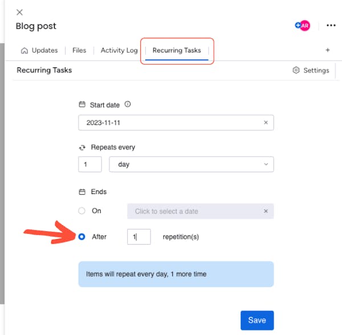Open the three-dot more options menu

click(331, 26)
